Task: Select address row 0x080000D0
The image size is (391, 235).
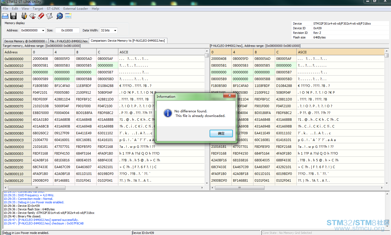Action: click(x=17, y=147)
